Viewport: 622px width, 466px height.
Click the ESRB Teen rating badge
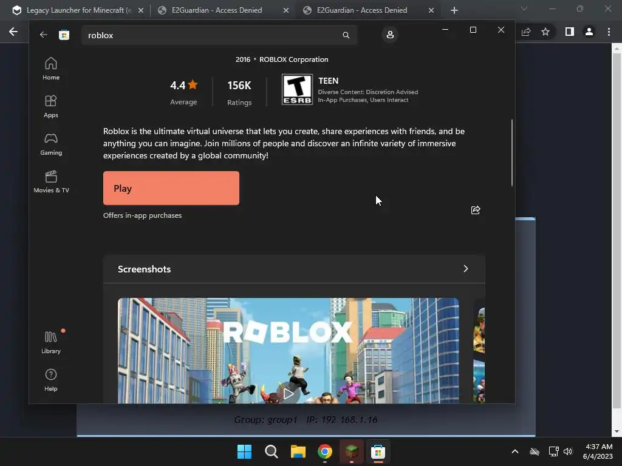pyautogui.click(x=297, y=90)
